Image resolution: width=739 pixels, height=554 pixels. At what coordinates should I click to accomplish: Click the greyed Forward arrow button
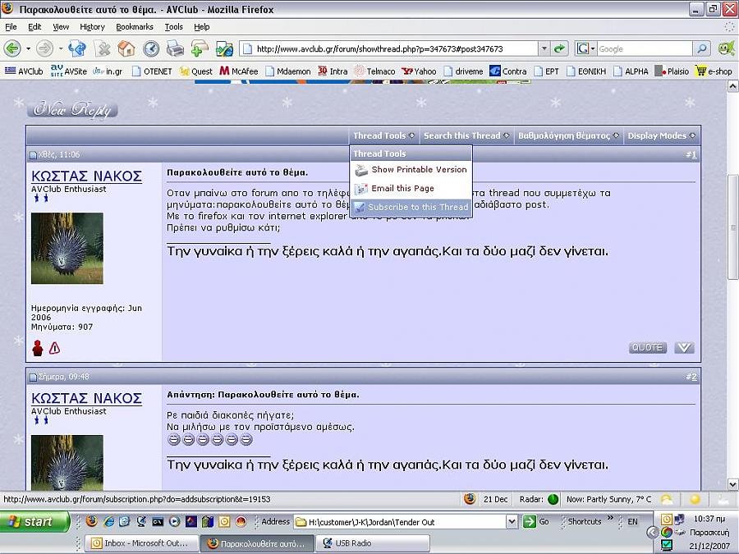(45, 48)
